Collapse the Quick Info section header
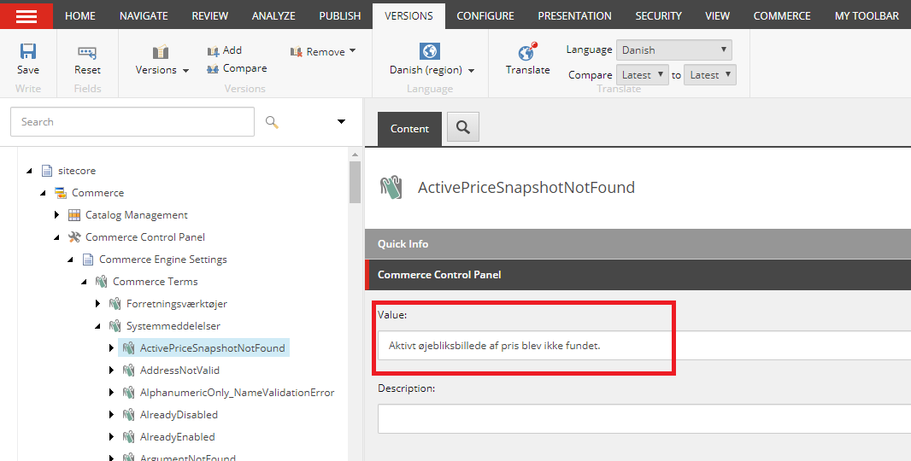 point(638,244)
